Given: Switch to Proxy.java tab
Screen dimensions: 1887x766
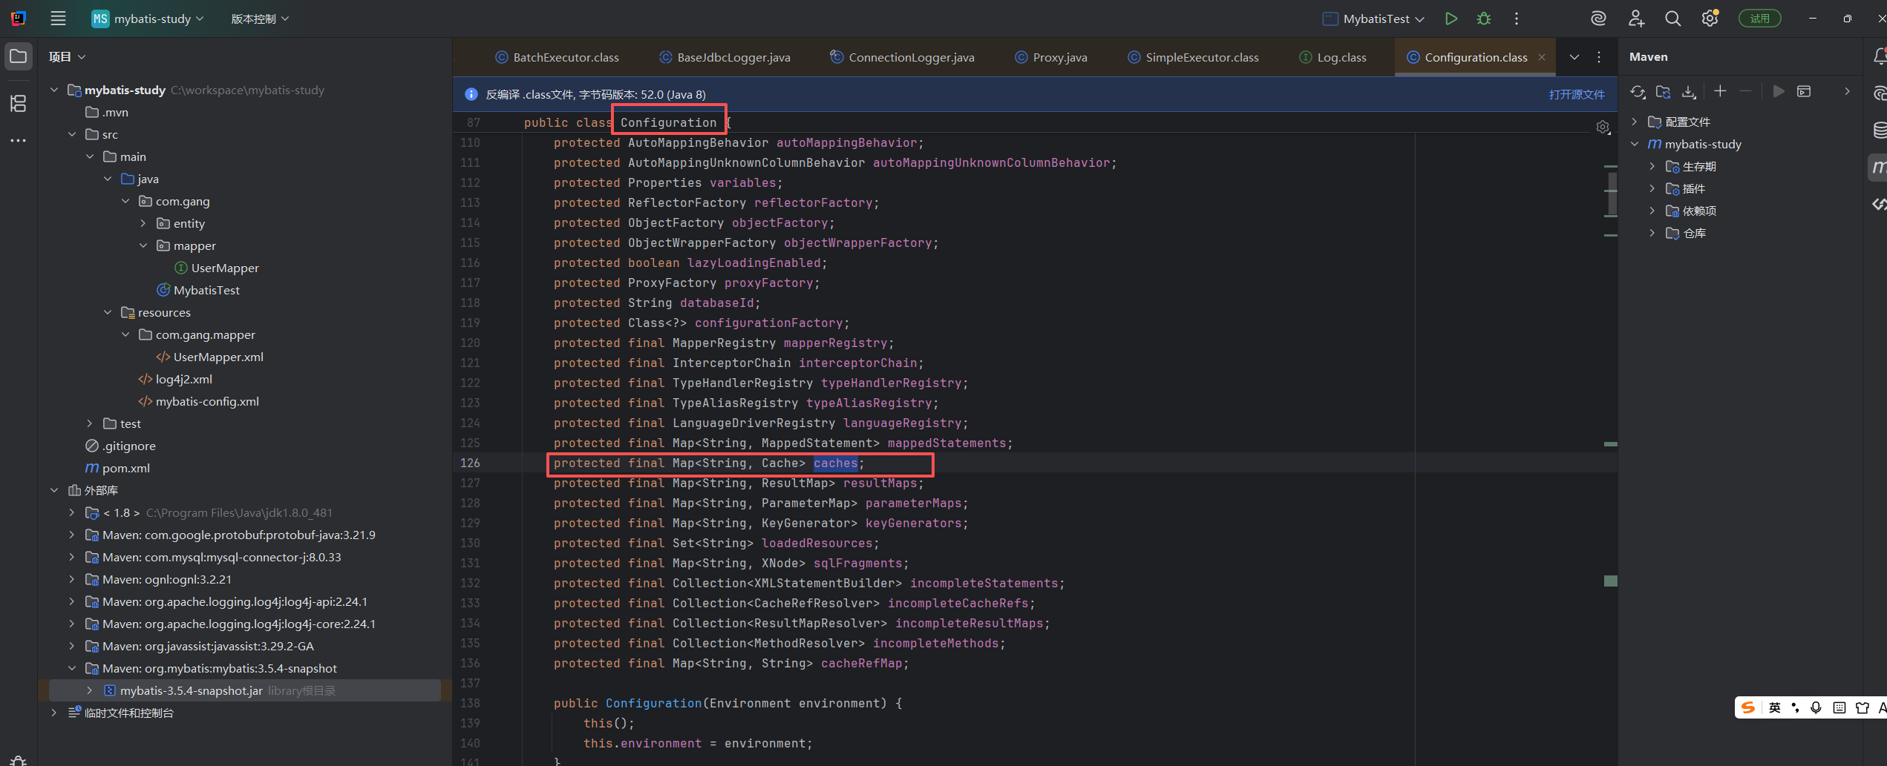Looking at the screenshot, I should coord(1051,57).
